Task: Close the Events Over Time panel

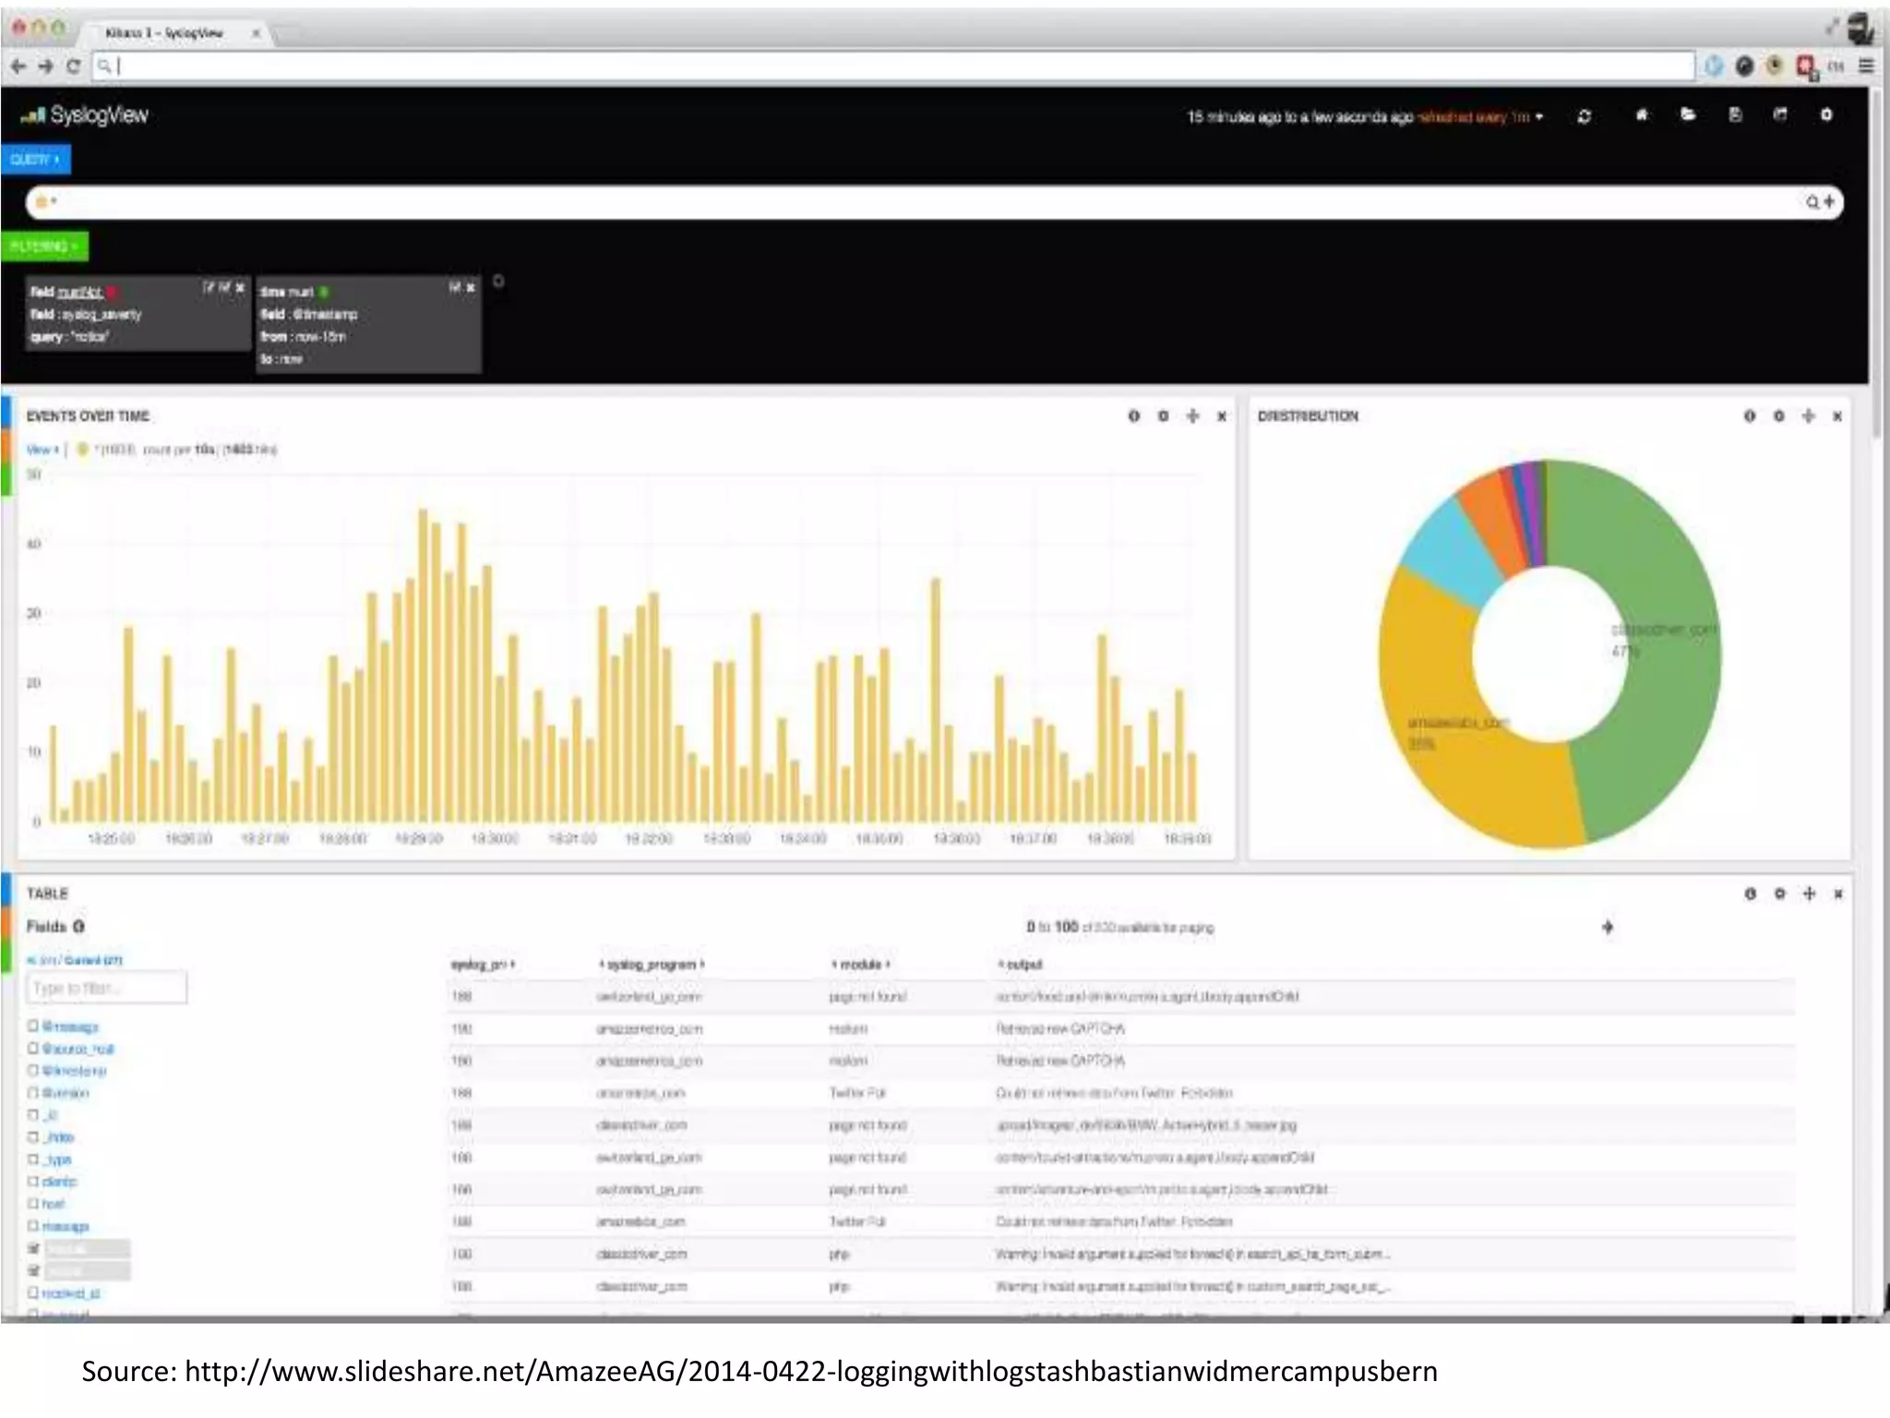Action: coord(1222,416)
